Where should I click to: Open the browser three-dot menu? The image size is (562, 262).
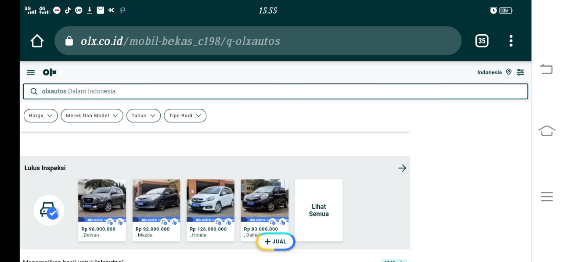coord(511,41)
